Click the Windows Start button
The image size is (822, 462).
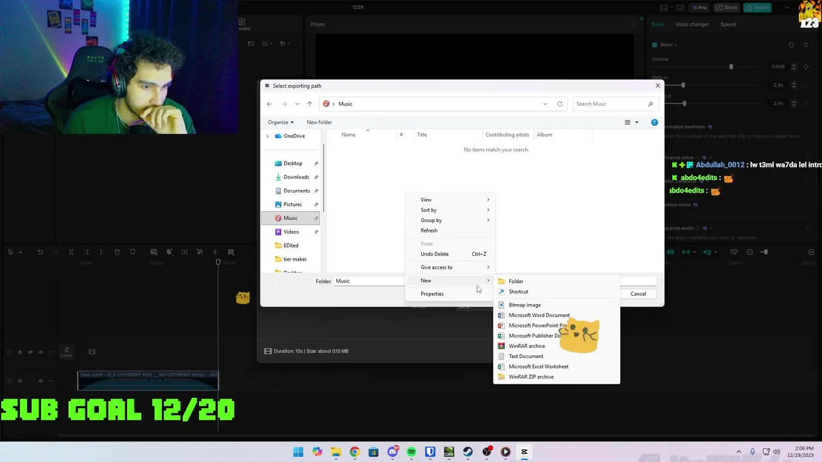point(298,452)
